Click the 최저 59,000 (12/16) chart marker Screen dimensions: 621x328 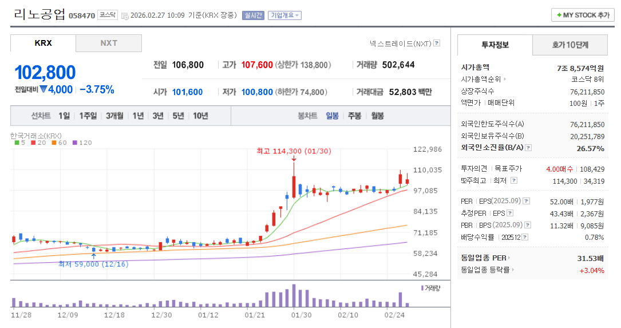(93, 264)
